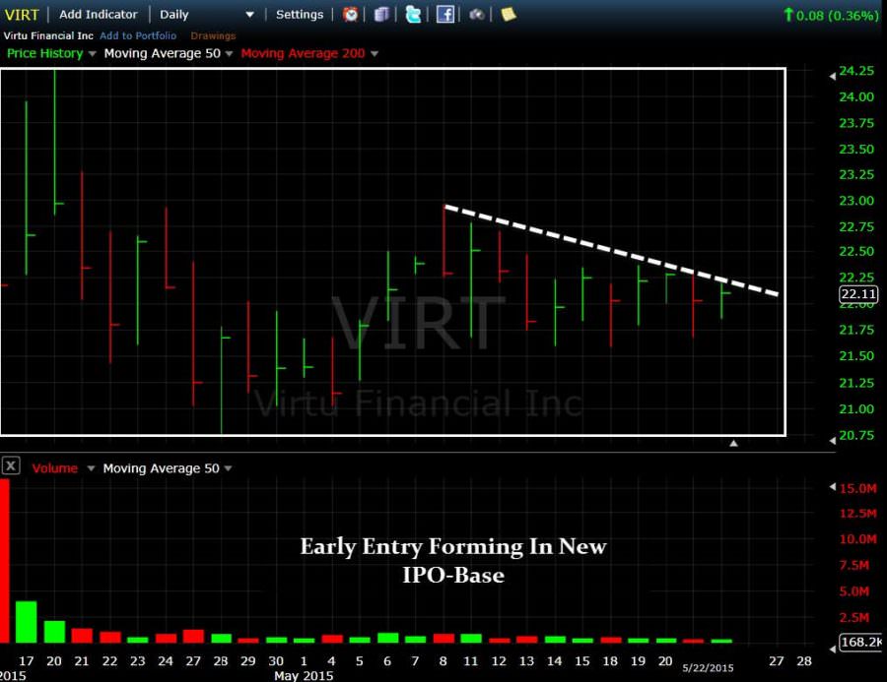Click the Virtu Financial Inc company name
The image size is (887, 682).
coord(48,35)
